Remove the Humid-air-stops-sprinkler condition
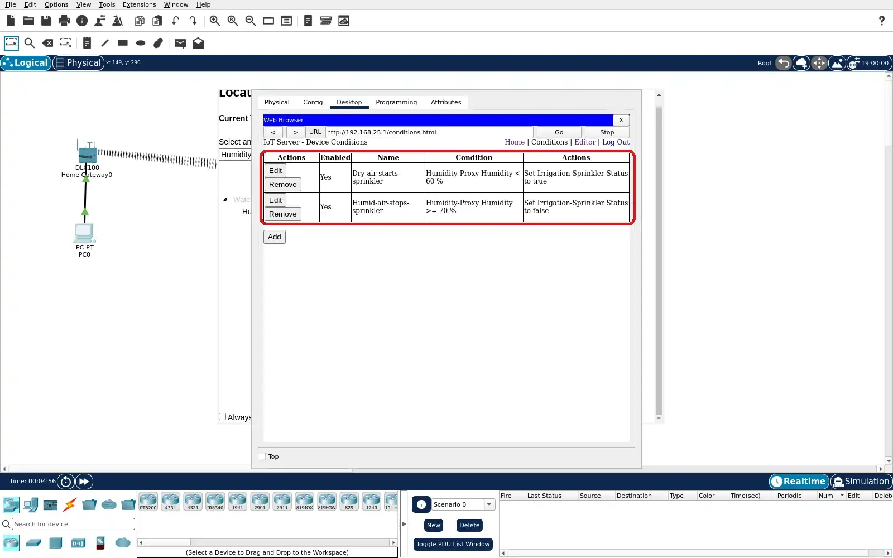Viewport: 893px width, 558px height. pos(283,214)
